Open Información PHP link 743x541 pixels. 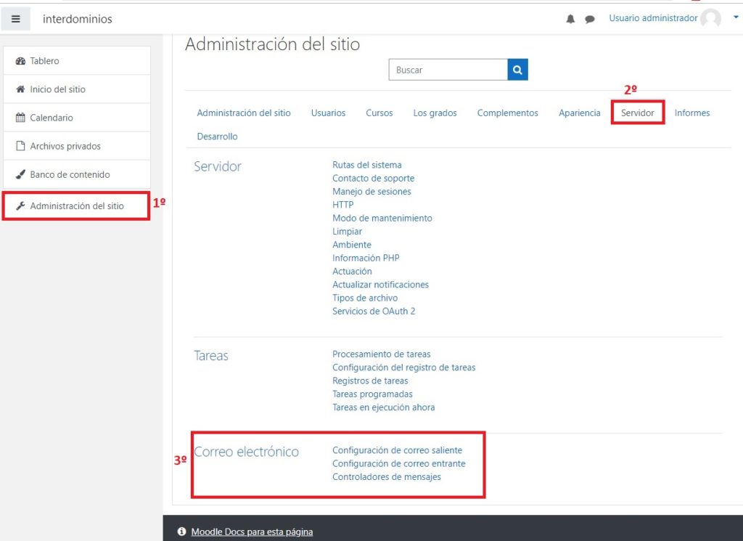[366, 258]
